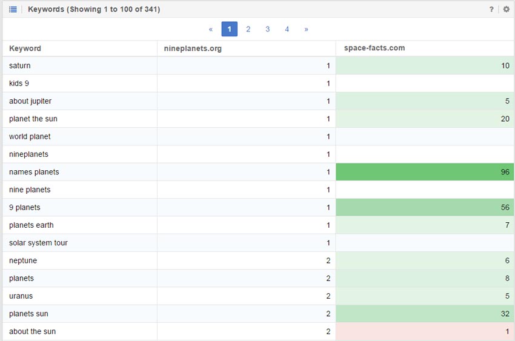Click the dark green 96 rank cell
This screenshot has width=515, height=341.
tap(425, 172)
